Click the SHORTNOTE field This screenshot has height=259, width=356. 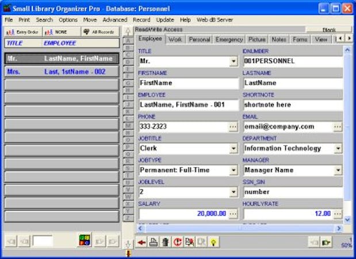[293, 105]
